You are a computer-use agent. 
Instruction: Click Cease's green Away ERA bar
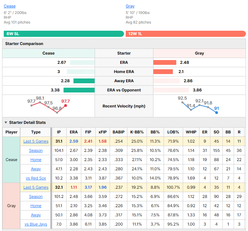84,81
